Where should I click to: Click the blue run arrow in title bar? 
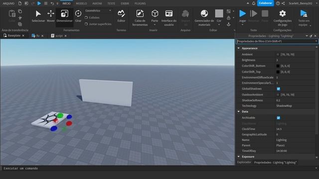39,3
